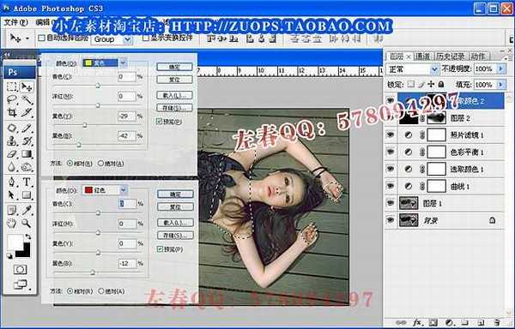This screenshot has height=329, width=515.
Task: Select the Slice tool
Action: [27, 113]
